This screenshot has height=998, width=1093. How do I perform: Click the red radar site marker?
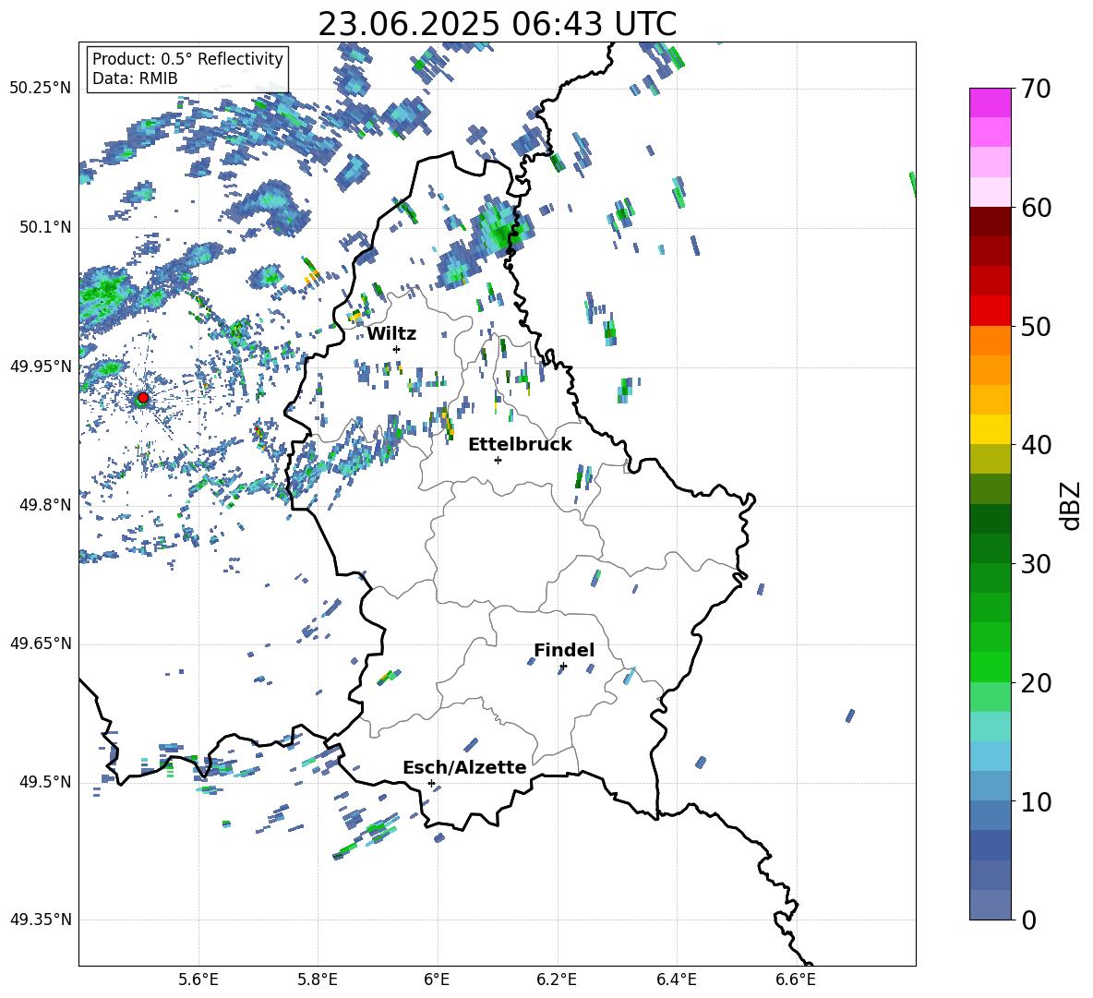pos(143,398)
